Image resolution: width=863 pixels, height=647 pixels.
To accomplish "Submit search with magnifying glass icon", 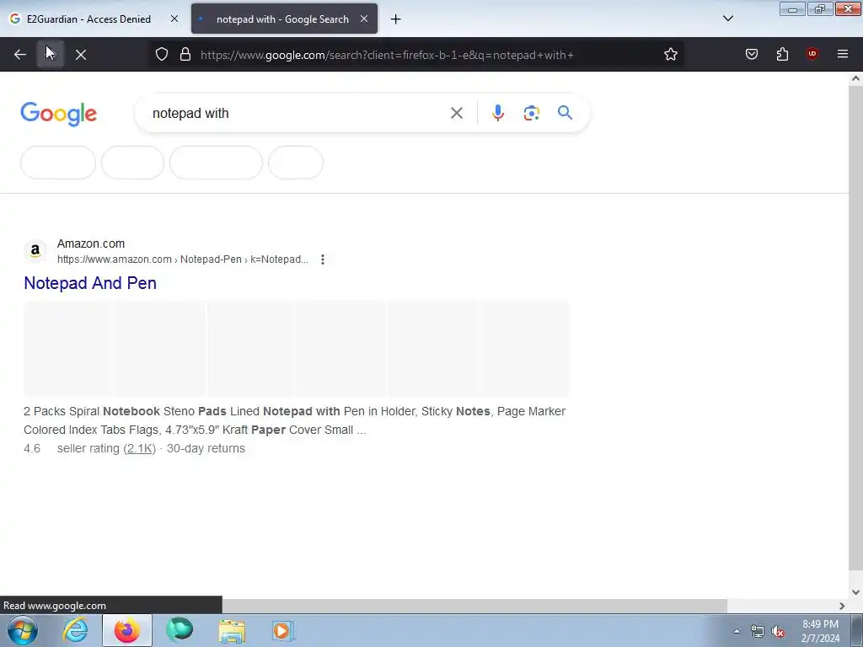I will pos(566,113).
